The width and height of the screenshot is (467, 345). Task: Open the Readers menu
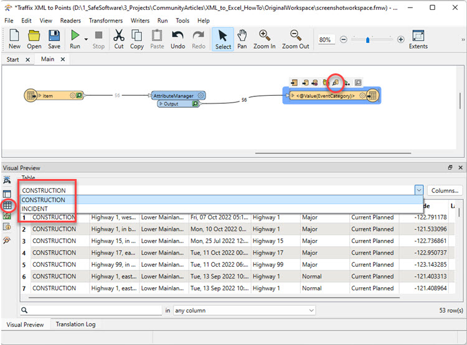tap(70, 21)
